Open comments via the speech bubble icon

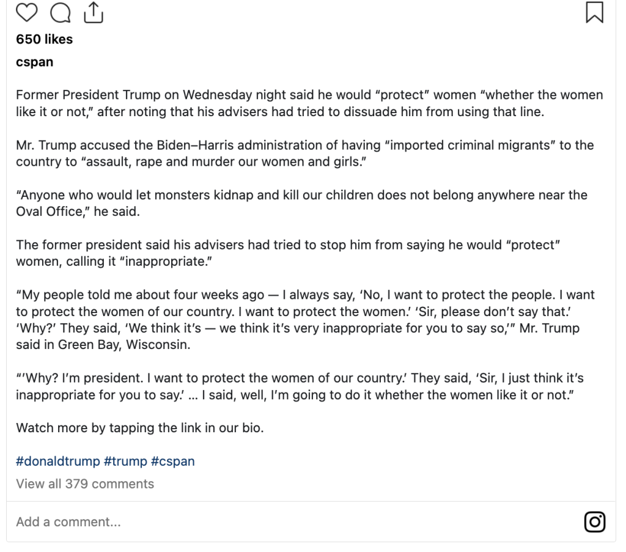click(61, 12)
